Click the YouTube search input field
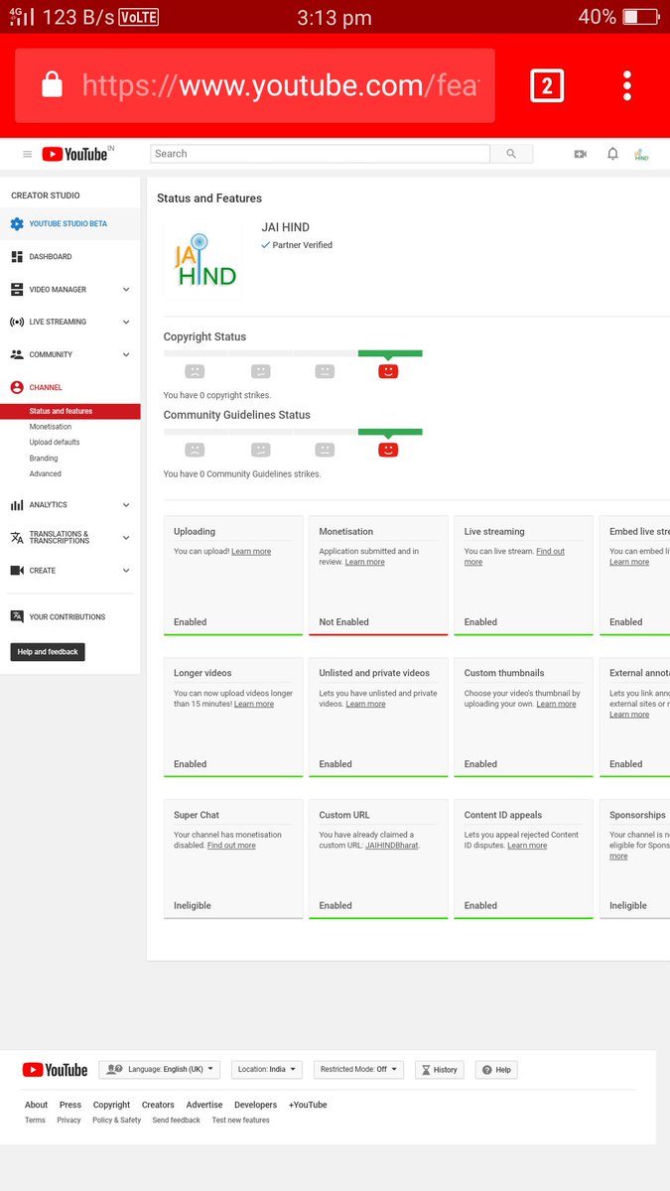 pos(321,154)
